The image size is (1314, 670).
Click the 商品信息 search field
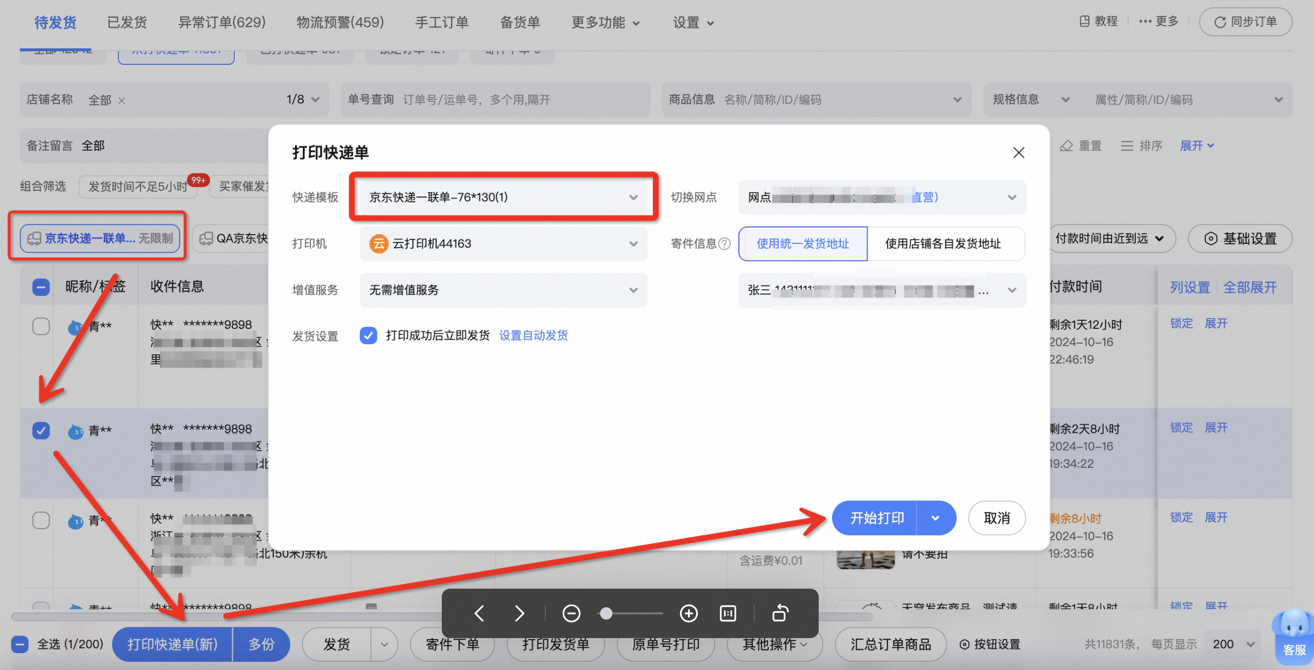(816, 99)
